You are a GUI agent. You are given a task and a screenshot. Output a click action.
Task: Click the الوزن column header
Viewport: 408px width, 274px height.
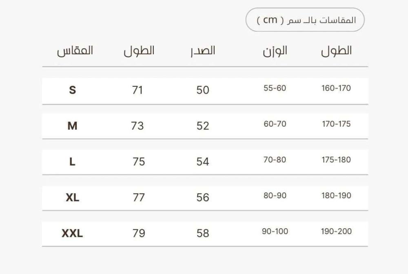pyautogui.click(x=275, y=51)
